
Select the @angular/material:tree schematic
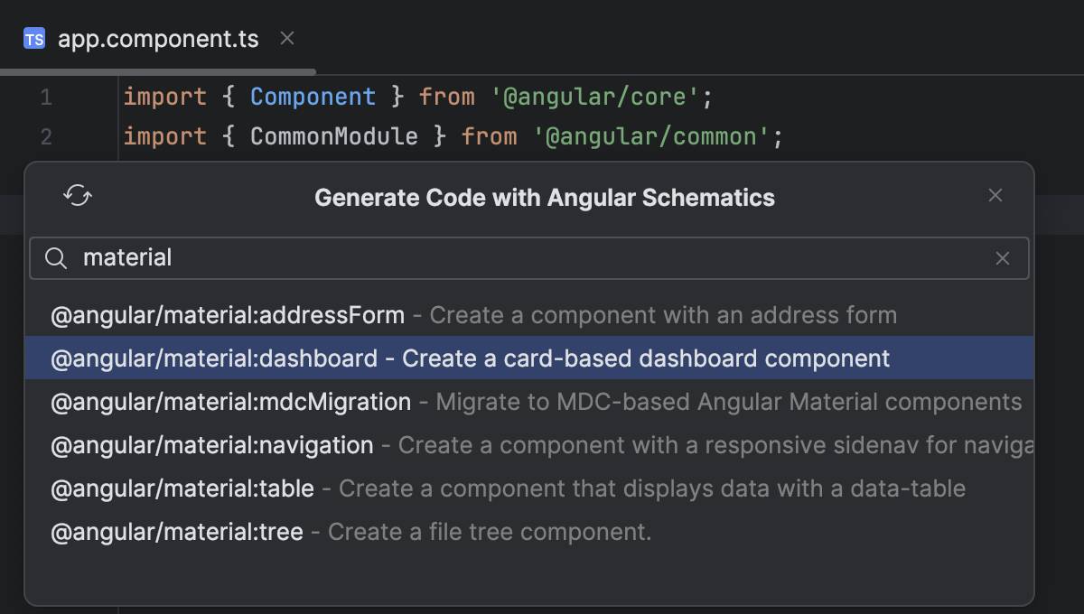[176, 532]
